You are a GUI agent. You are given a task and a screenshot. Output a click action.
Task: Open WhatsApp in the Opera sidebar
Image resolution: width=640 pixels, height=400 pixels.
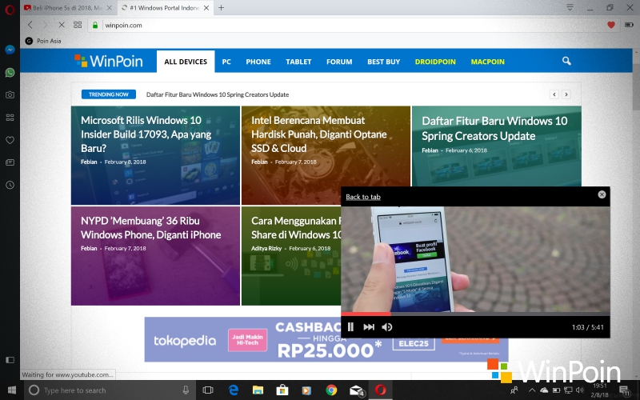click(x=10, y=72)
